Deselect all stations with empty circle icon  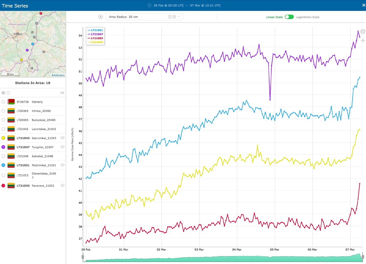click(8, 93)
